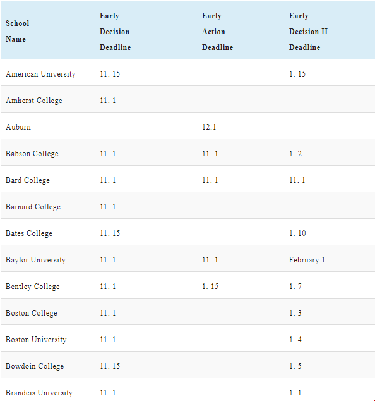Click the School Name column header
Image resolution: width=375 pixels, height=401 pixels.
17,31
